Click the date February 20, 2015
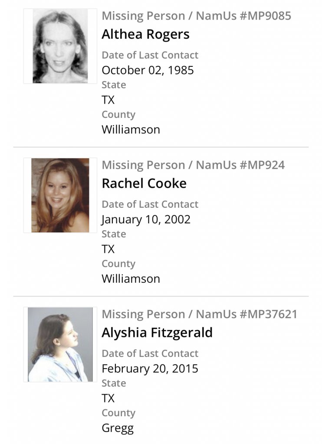This screenshot has height=444, width=322. tap(150, 369)
